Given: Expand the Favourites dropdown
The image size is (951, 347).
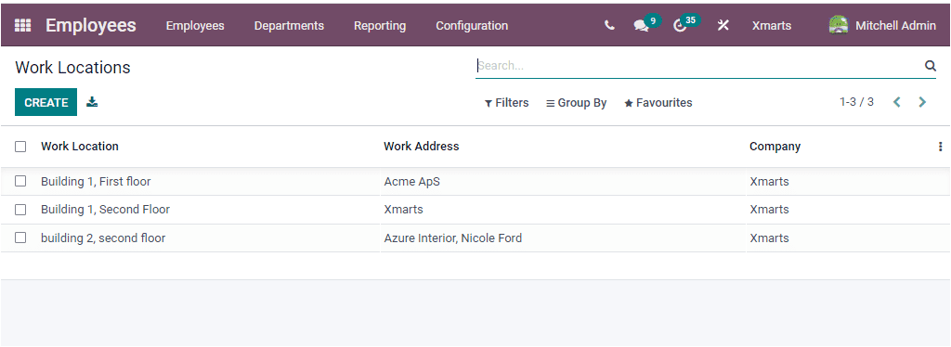Looking at the screenshot, I should coord(658,103).
